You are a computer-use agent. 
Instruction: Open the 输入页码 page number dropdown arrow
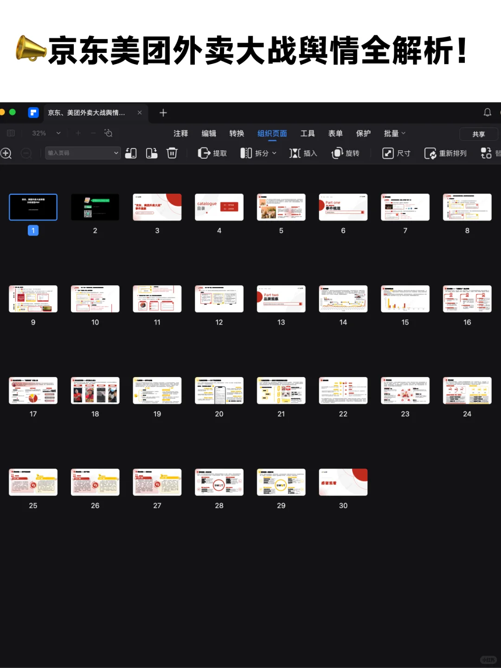[x=116, y=153]
